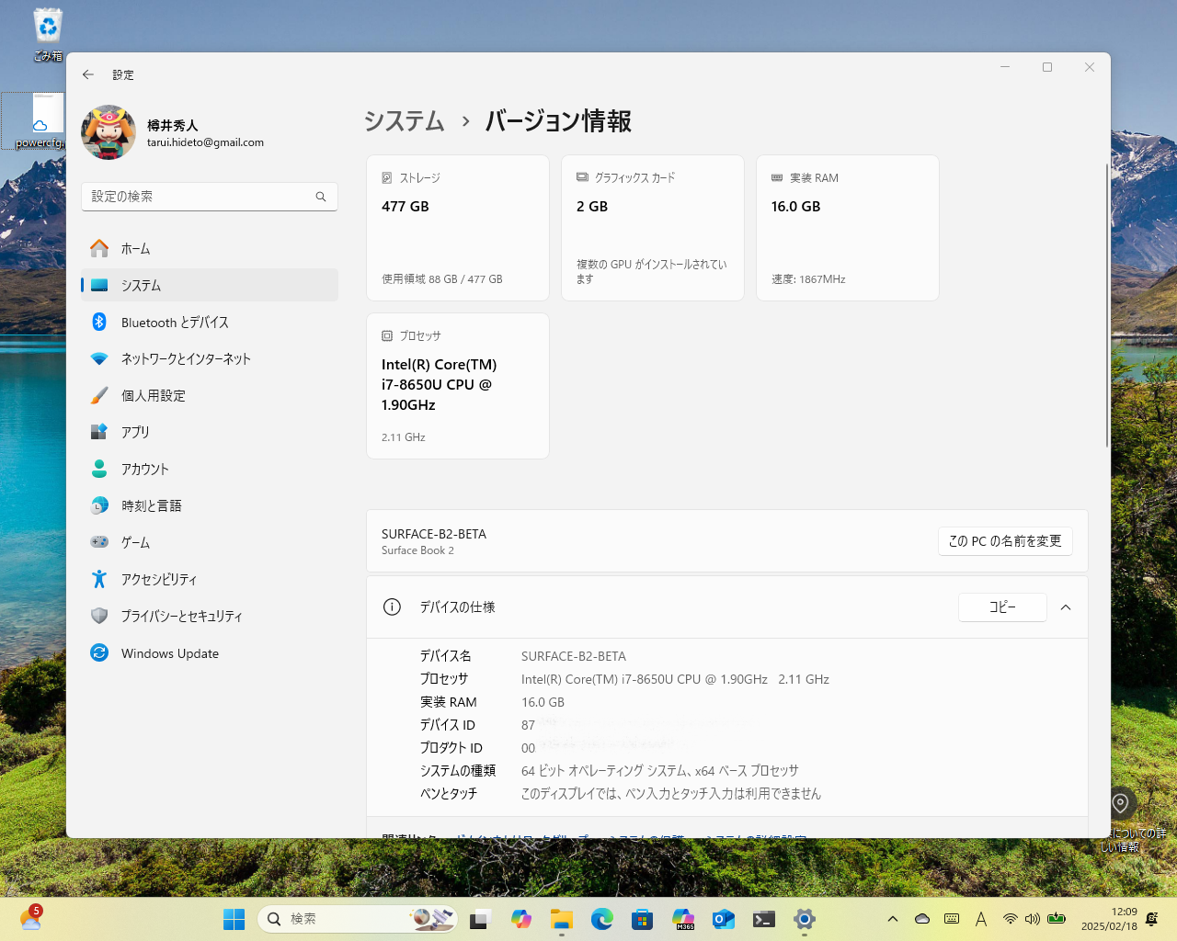Launch Copilot from the taskbar
This screenshot has height=941, width=1177.
(520, 918)
